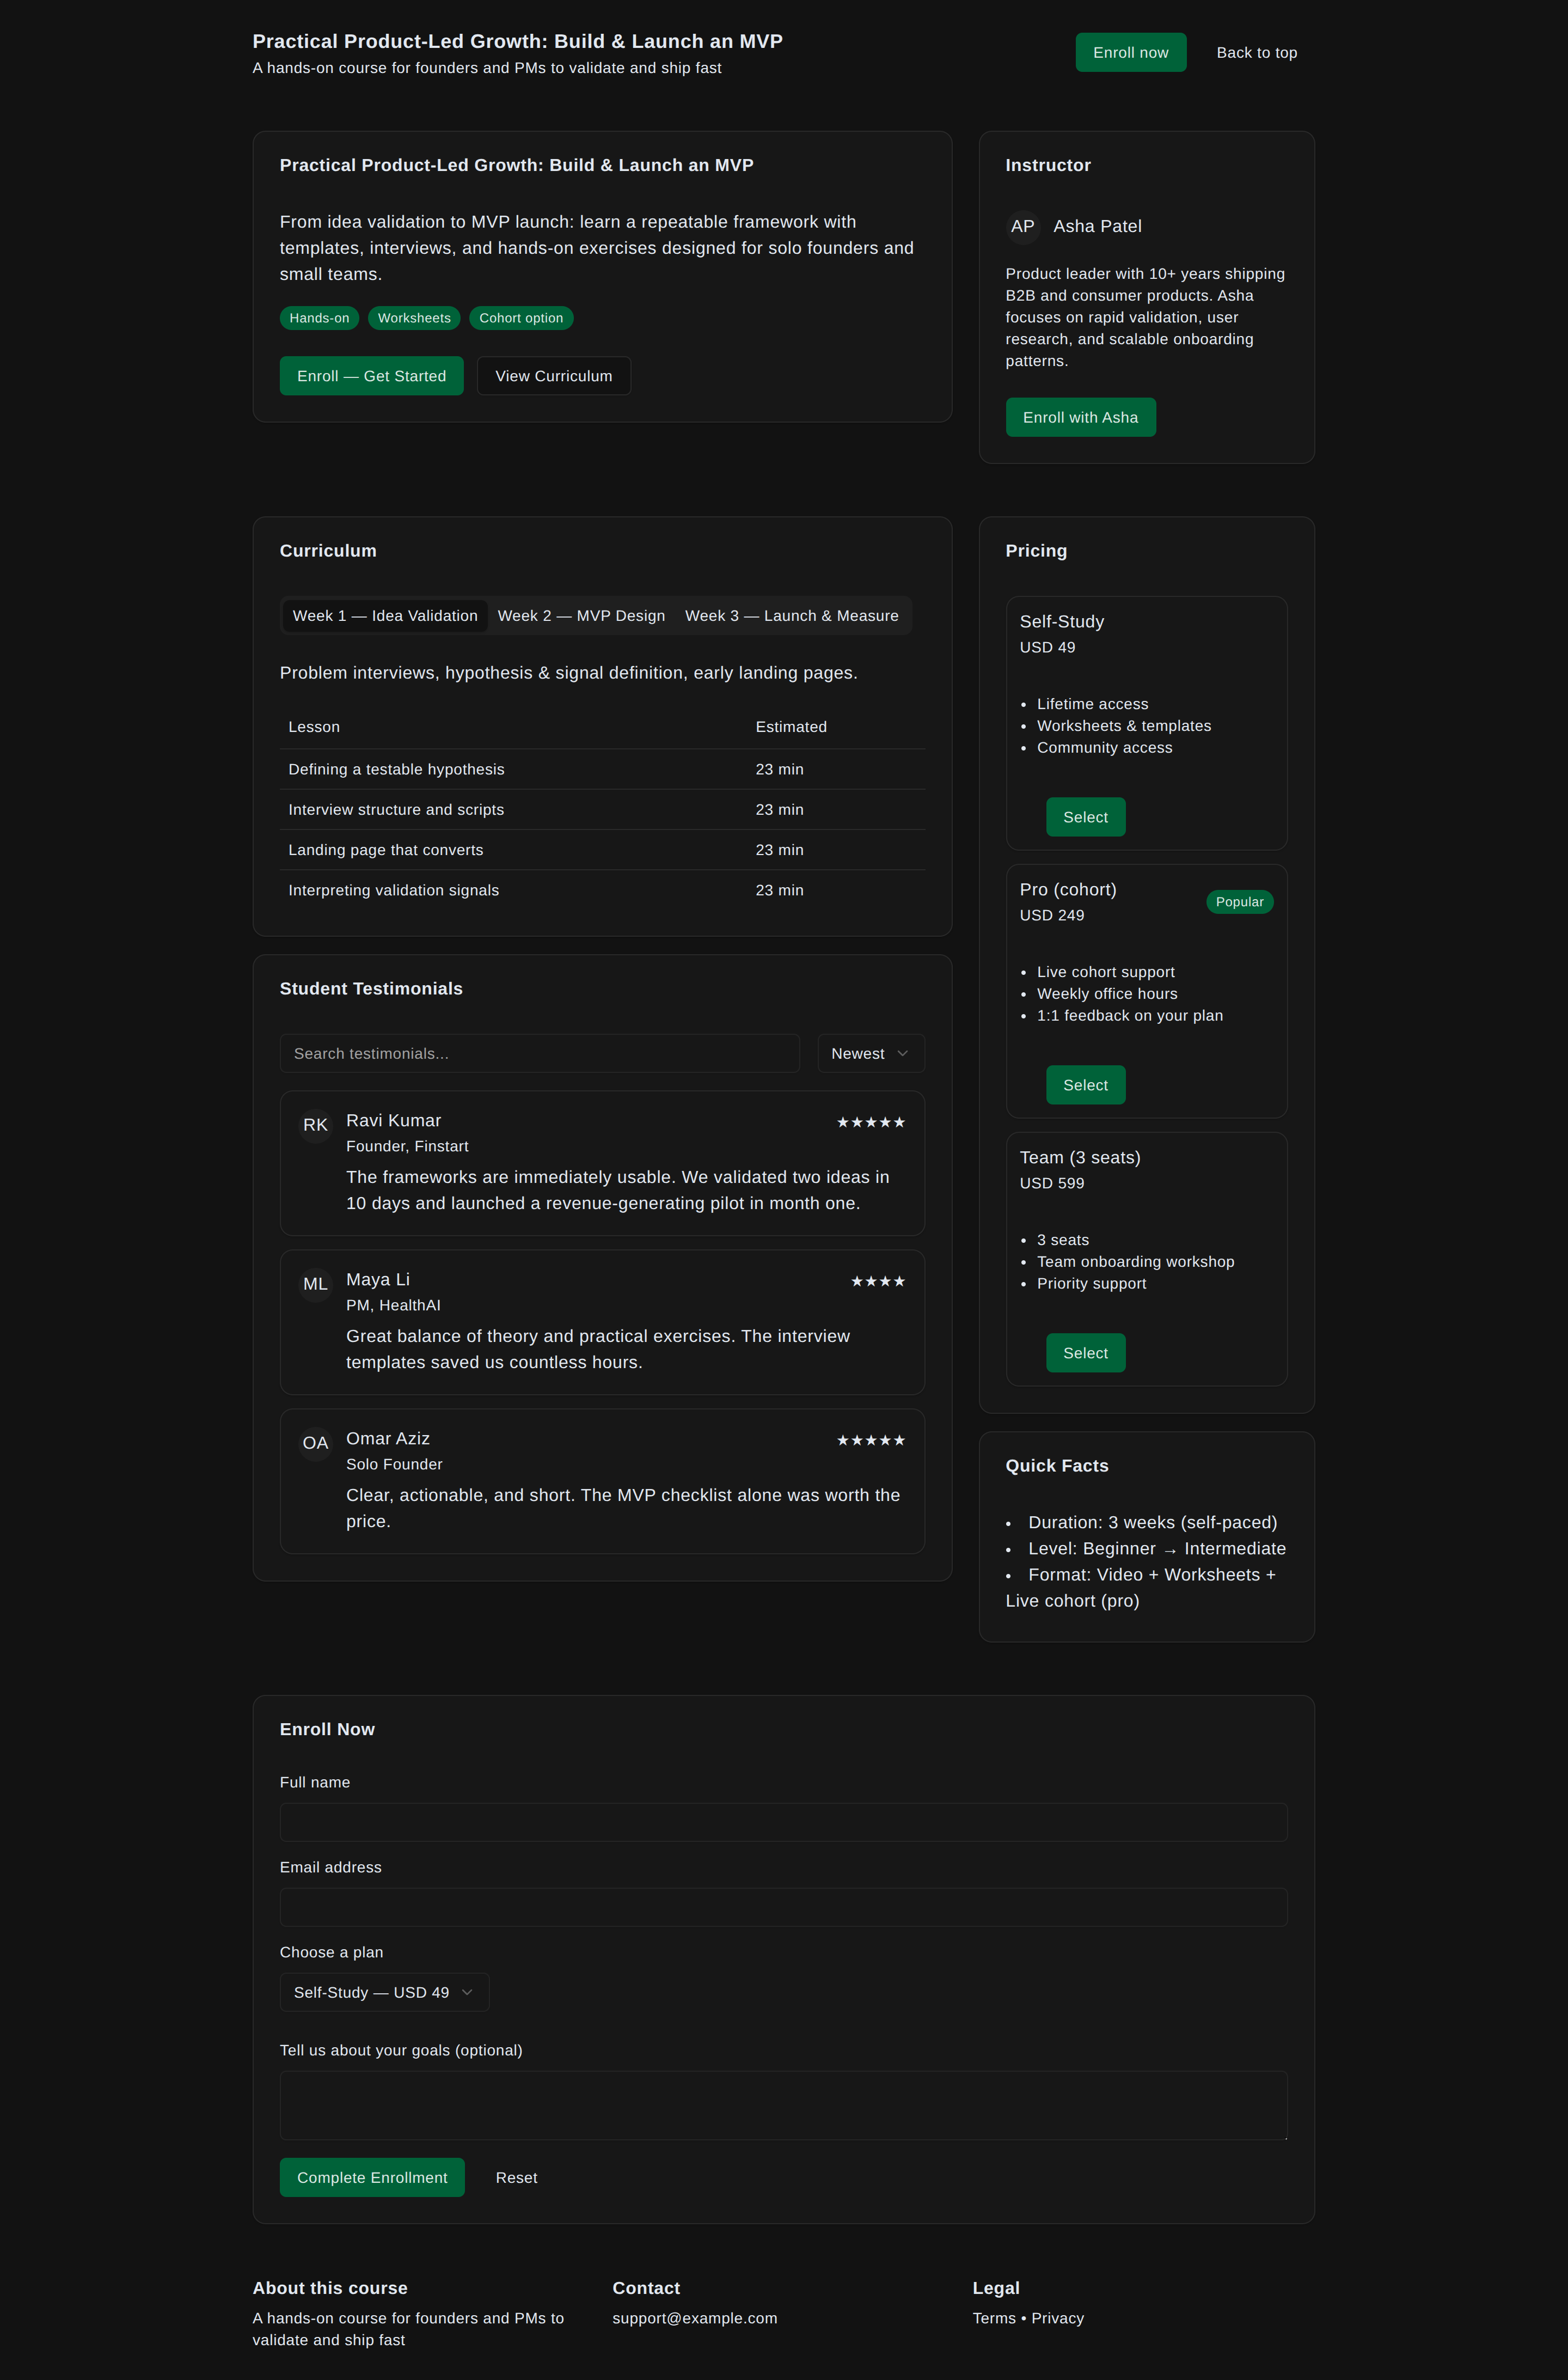This screenshot has height=2380, width=1568.
Task: Click the Popular badge on Pro plan
Action: [1239, 902]
